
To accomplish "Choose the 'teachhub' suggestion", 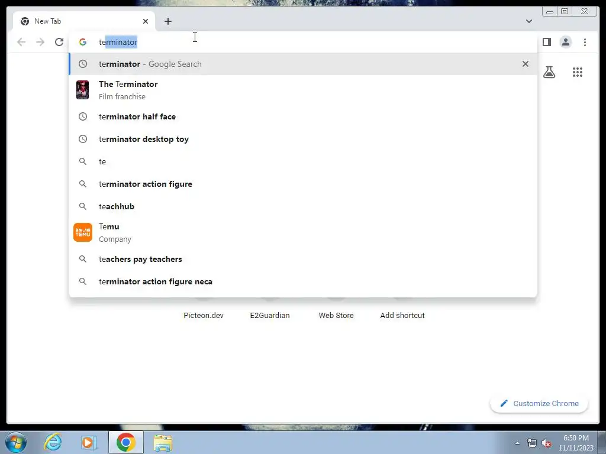I will point(303,206).
